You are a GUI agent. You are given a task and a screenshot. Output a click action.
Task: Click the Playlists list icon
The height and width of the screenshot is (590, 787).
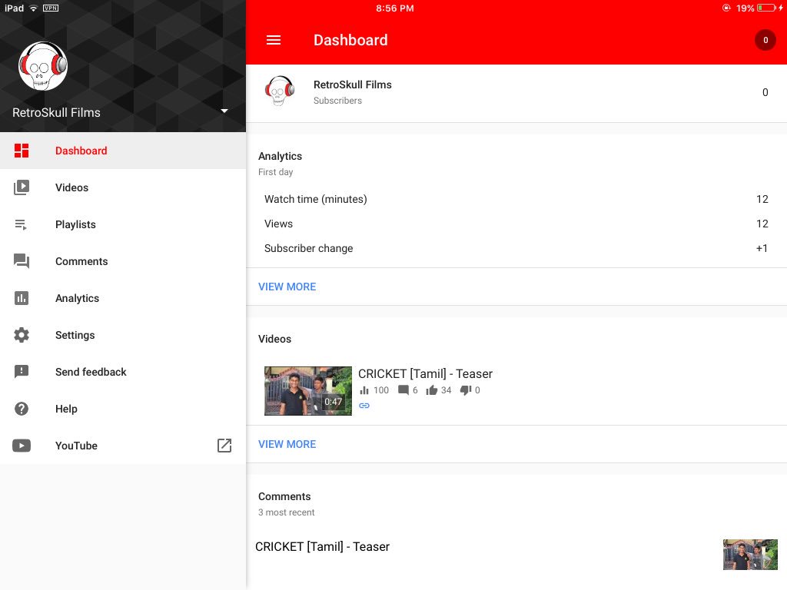coord(21,225)
